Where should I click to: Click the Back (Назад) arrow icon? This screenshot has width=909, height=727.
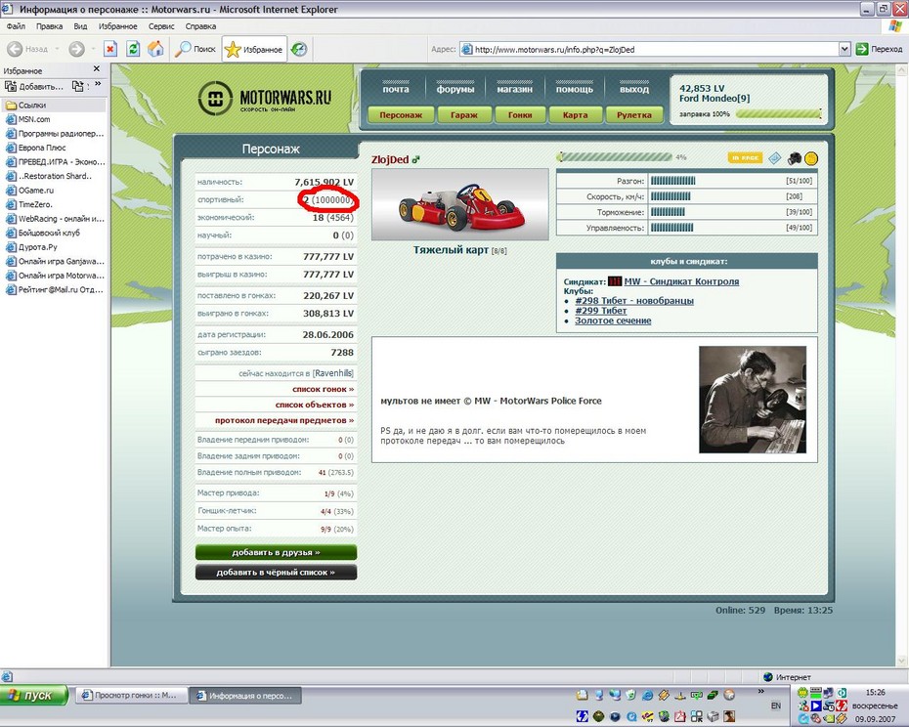click(15, 49)
